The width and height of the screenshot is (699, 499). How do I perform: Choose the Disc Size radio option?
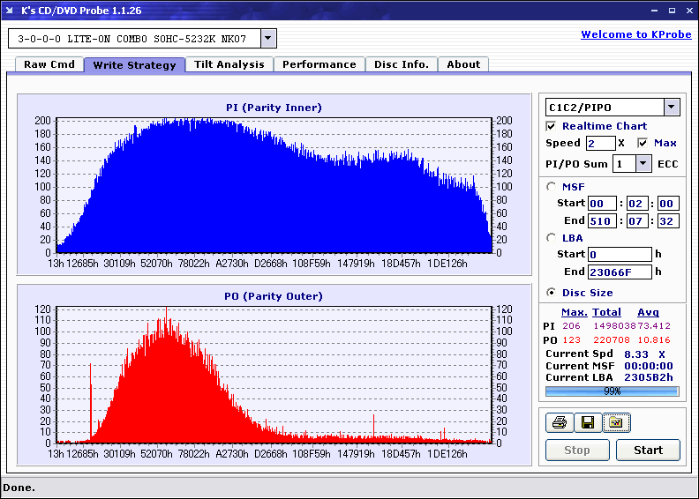point(552,293)
